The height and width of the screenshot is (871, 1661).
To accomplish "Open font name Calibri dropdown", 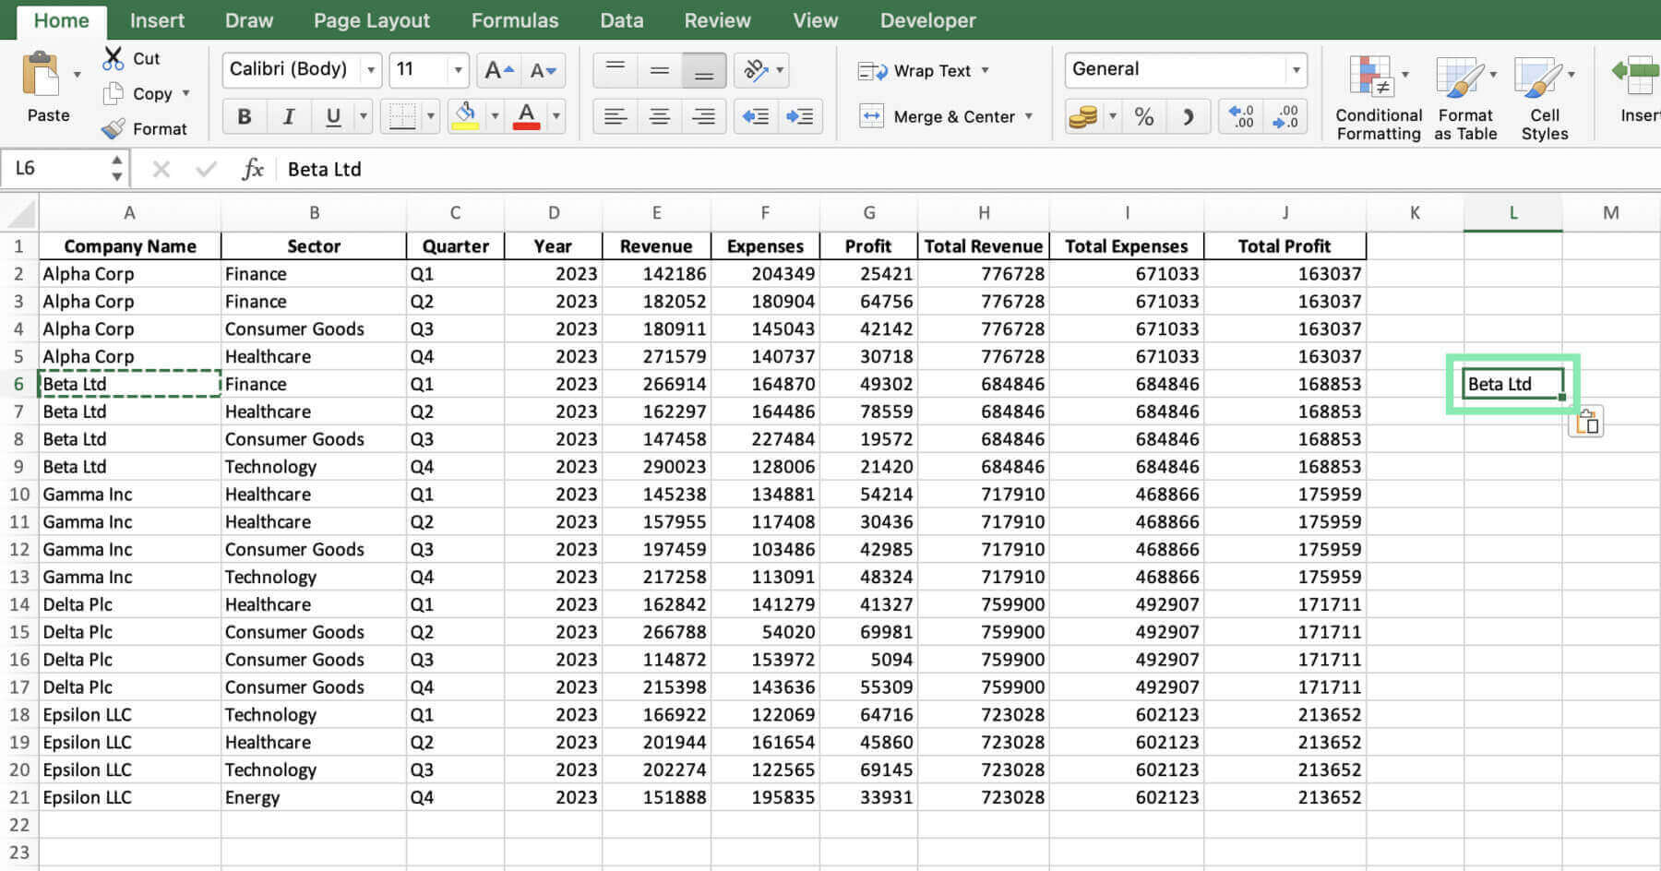I will coord(371,70).
